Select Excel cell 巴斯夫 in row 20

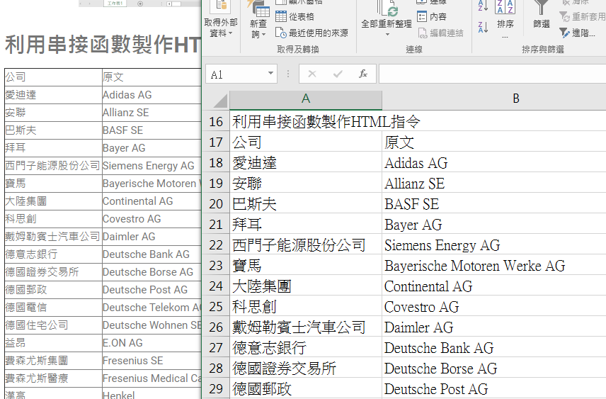tap(306, 203)
